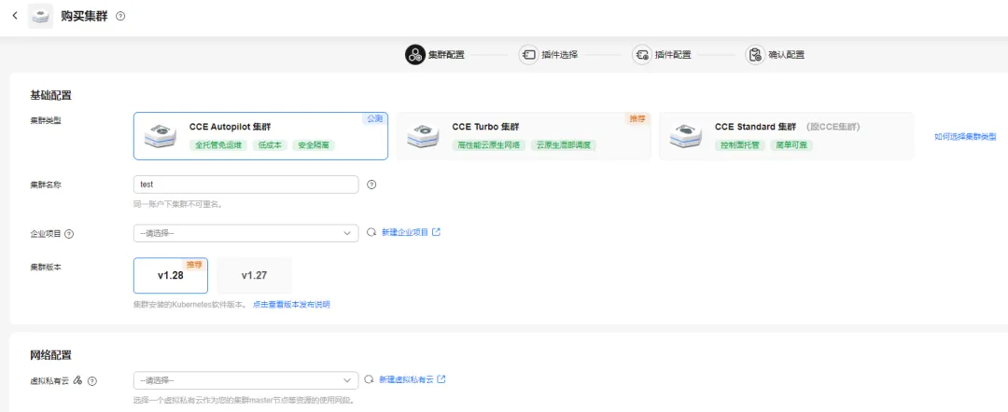Go back using the header arrow
The image size is (1008, 412).
point(15,16)
